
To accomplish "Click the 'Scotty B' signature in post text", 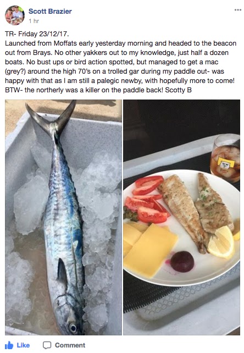I will [x=178, y=90].
